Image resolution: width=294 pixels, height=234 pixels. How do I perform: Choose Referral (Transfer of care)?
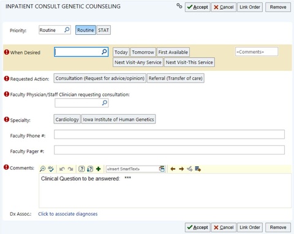click(176, 78)
